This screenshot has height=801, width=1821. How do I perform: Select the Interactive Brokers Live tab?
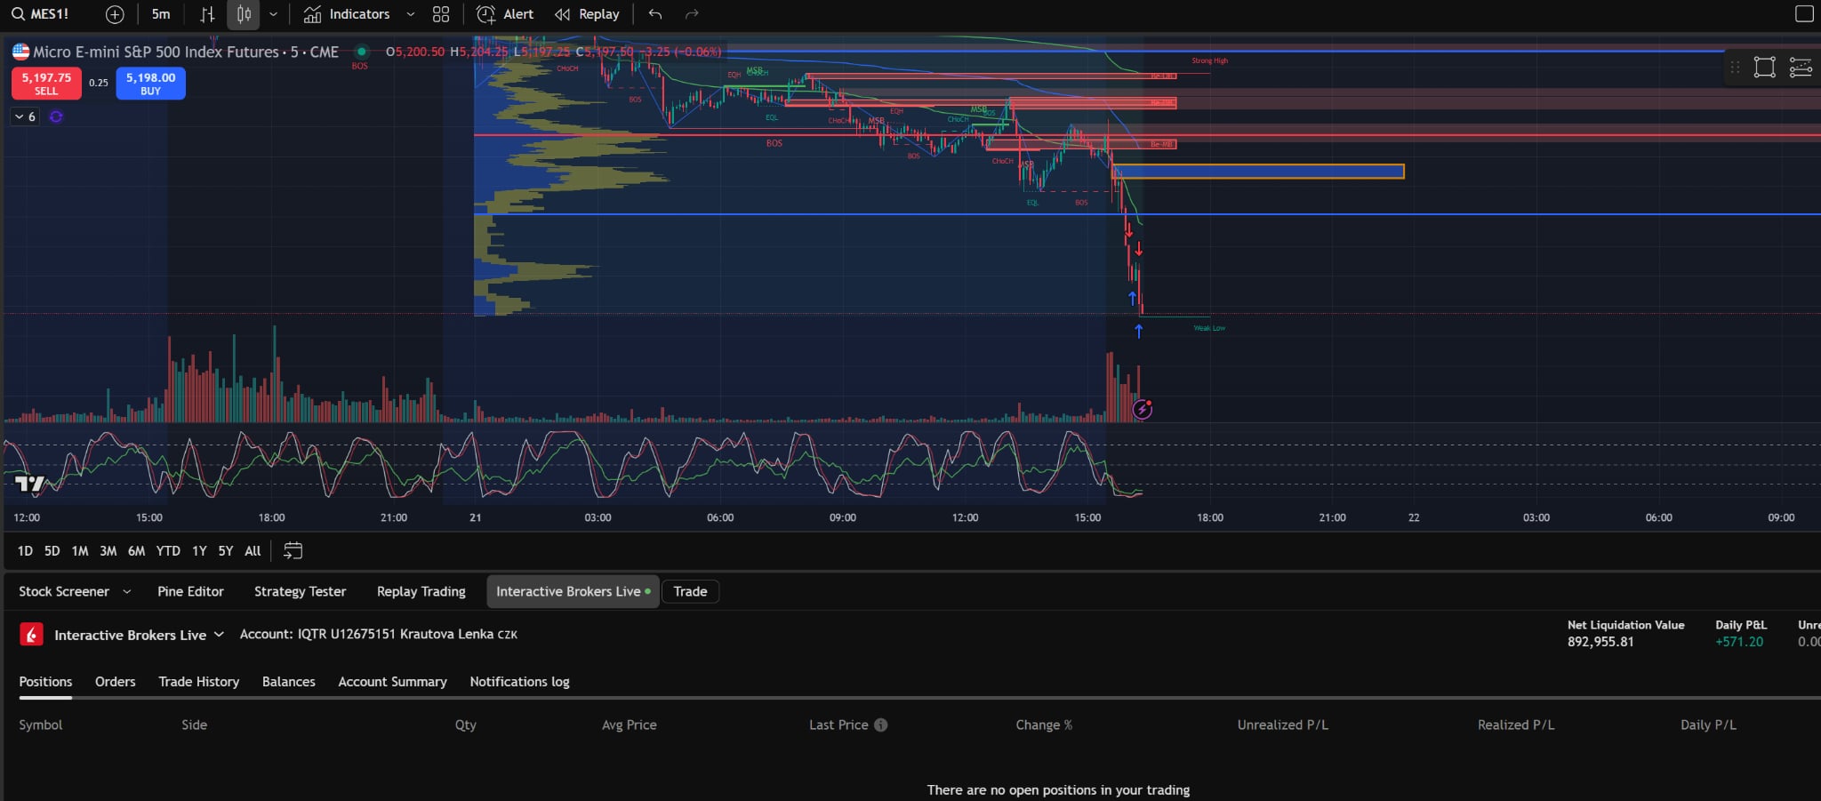point(573,591)
